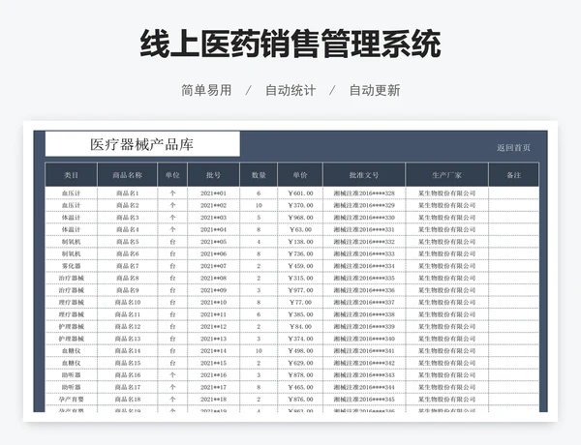Image resolution: width=581 pixels, height=445 pixels.
Task: Select 血压计 cell in 商品名1 row
Action: click(x=71, y=193)
